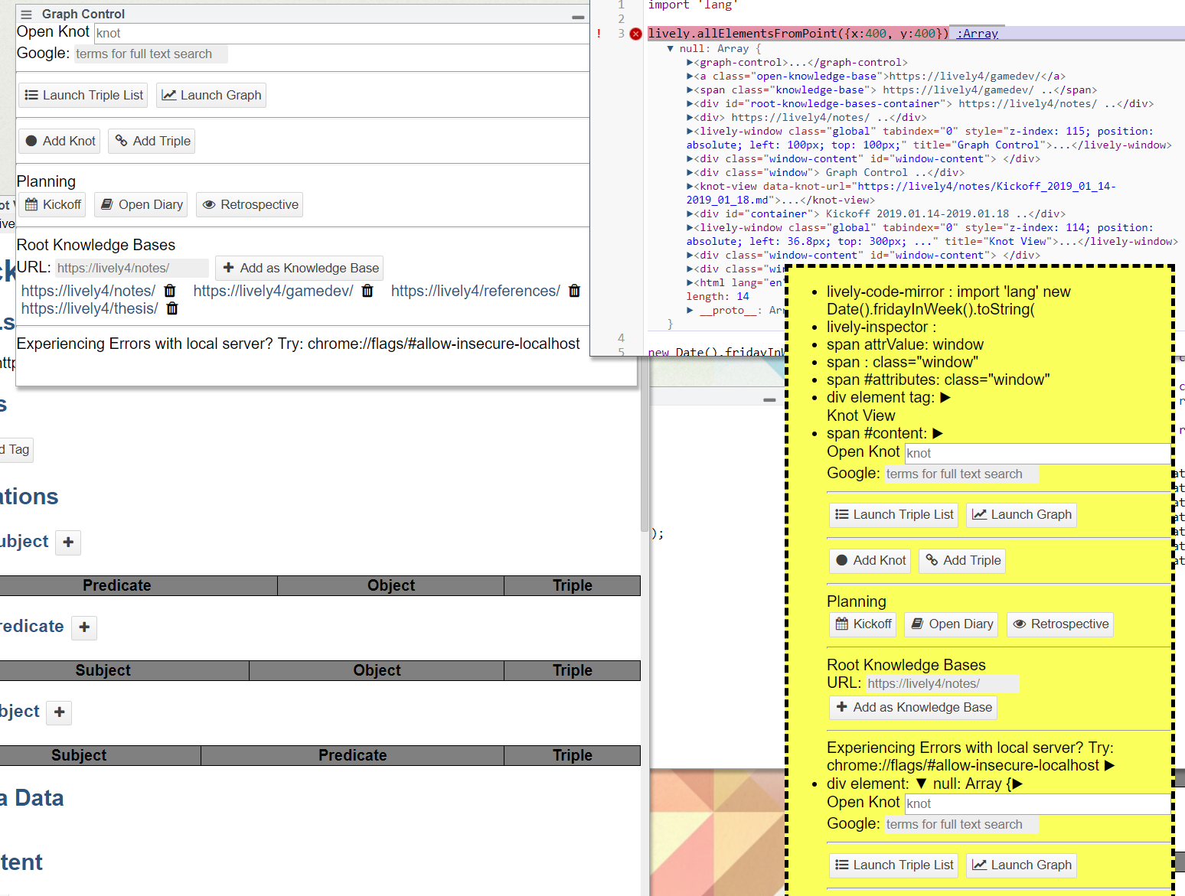The height and width of the screenshot is (896, 1185).
Task: Open the Graph Control hamburger menu
Action: click(27, 15)
